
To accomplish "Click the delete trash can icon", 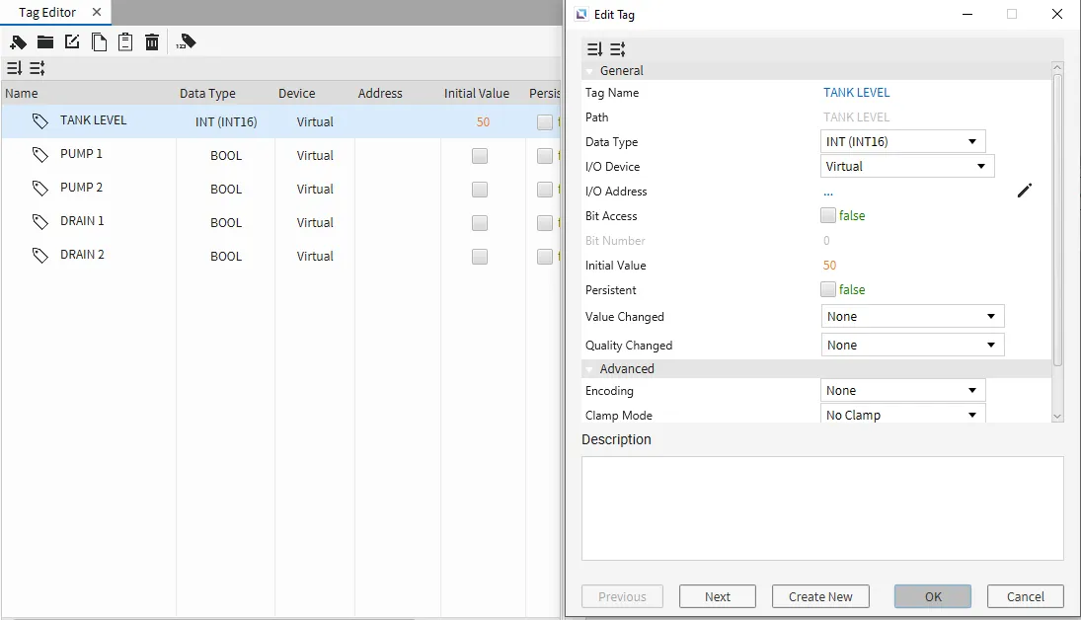I will [152, 41].
